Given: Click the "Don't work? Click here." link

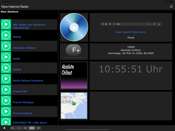Looking at the screenshot, I should point(131,32).
